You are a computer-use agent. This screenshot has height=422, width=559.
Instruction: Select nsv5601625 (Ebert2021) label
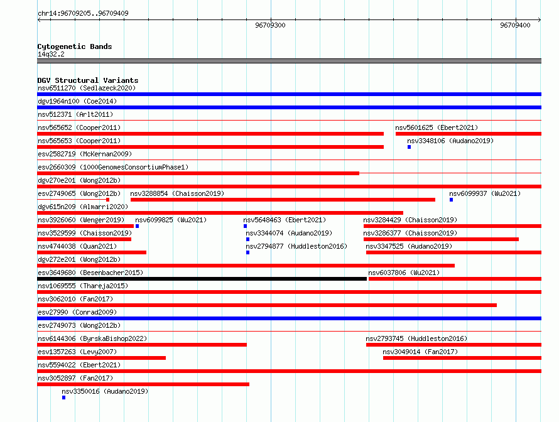tap(437, 127)
